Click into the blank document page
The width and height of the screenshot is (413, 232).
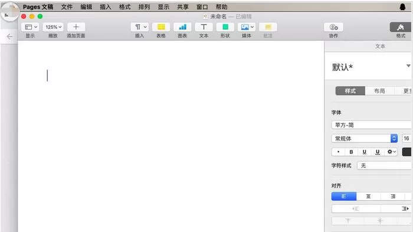coord(171,137)
